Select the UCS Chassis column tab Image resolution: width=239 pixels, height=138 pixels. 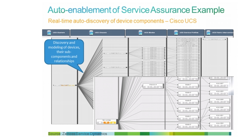click(98, 33)
